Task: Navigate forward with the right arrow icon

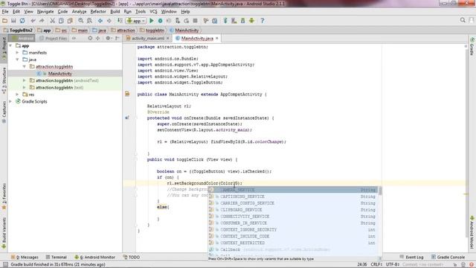Action: coord(109,21)
